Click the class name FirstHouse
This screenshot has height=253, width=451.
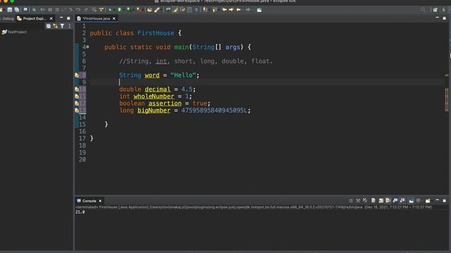tap(156, 33)
